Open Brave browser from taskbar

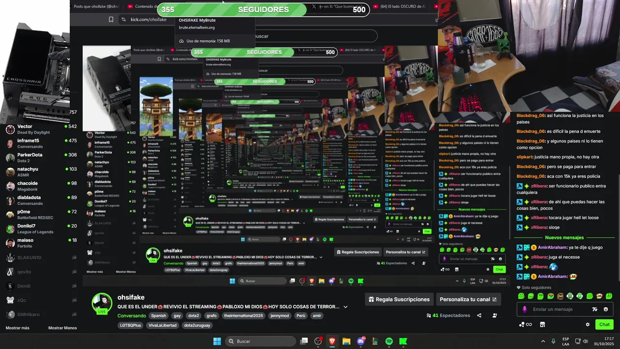coord(332,341)
